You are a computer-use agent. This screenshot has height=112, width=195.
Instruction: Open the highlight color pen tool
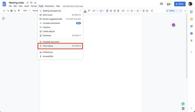pos(89,11)
